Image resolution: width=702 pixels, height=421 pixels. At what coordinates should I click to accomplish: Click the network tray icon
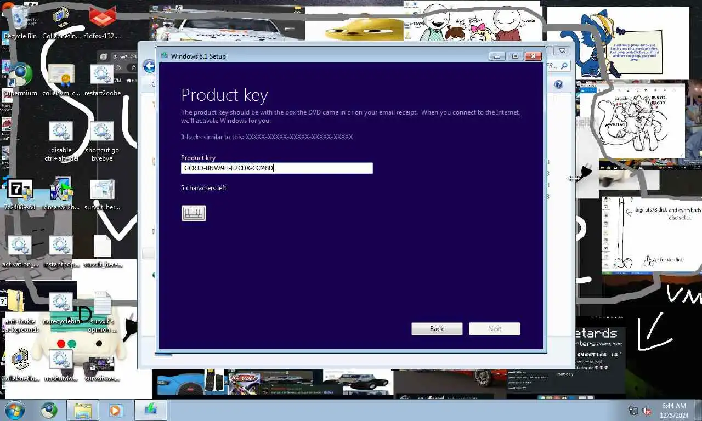click(x=633, y=411)
